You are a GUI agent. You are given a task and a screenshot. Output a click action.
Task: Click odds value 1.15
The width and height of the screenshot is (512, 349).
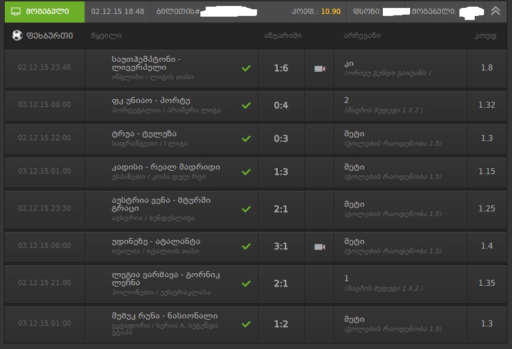[x=487, y=172]
